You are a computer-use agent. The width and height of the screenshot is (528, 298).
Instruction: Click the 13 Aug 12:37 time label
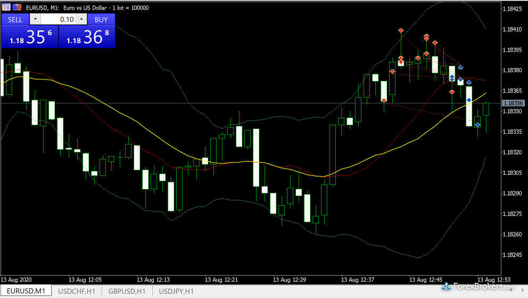358,279
